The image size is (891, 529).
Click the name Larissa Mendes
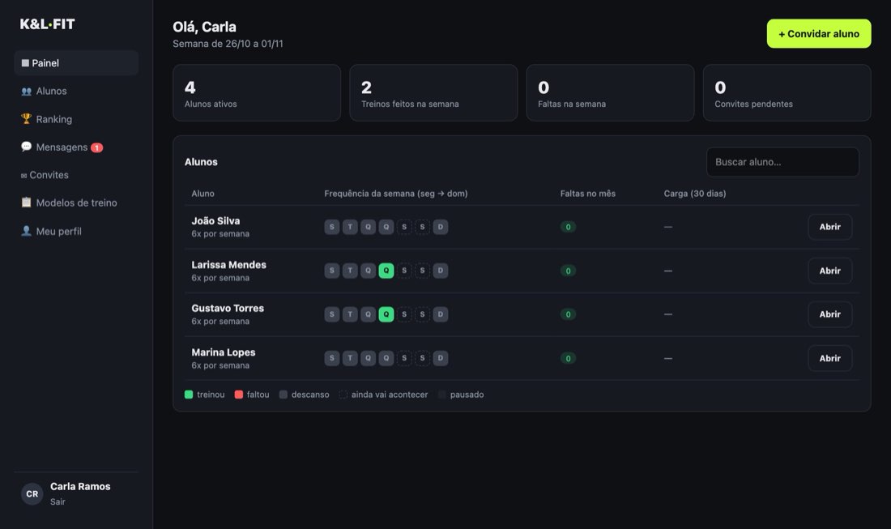(228, 264)
